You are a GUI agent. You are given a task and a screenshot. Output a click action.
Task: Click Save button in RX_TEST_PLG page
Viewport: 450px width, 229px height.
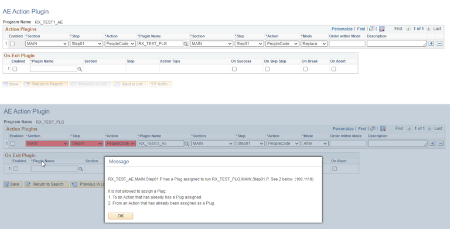click(13, 184)
